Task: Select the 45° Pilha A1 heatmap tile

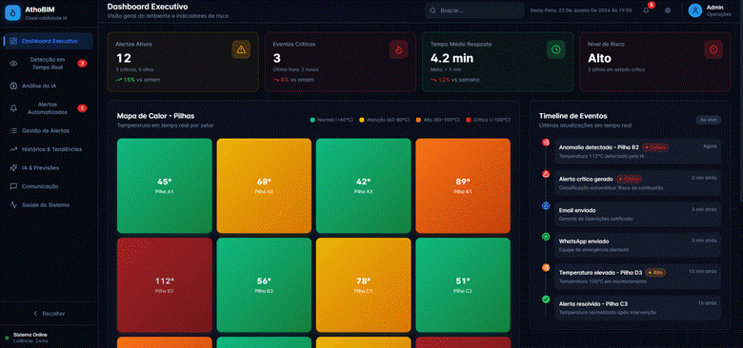Action: click(165, 185)
